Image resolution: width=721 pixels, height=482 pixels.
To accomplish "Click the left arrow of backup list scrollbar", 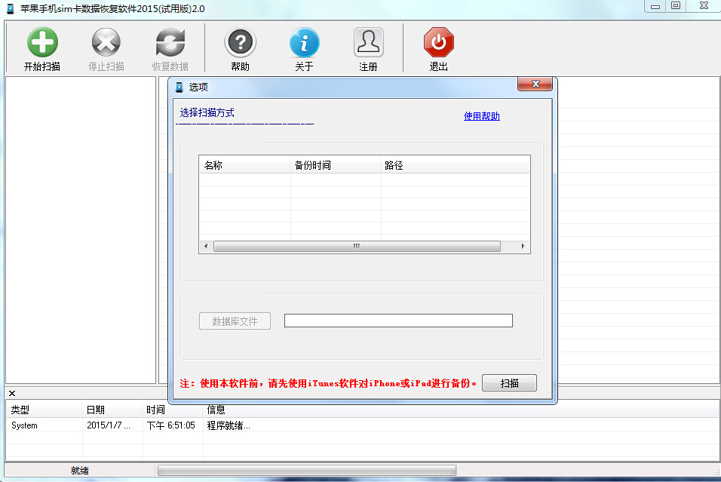I will tap(206, 246).
